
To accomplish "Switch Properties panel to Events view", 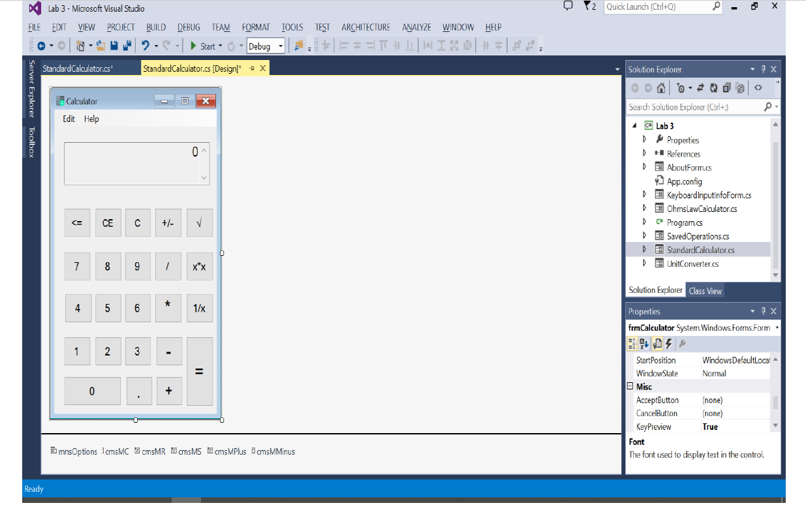I will [x=668, y=344].
